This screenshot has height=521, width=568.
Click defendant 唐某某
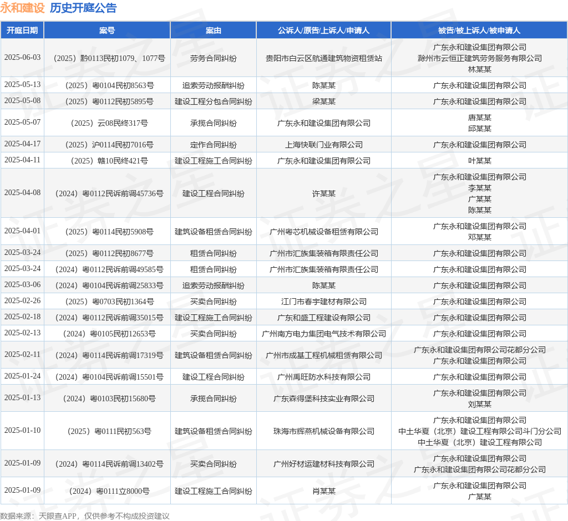[480, 118]
